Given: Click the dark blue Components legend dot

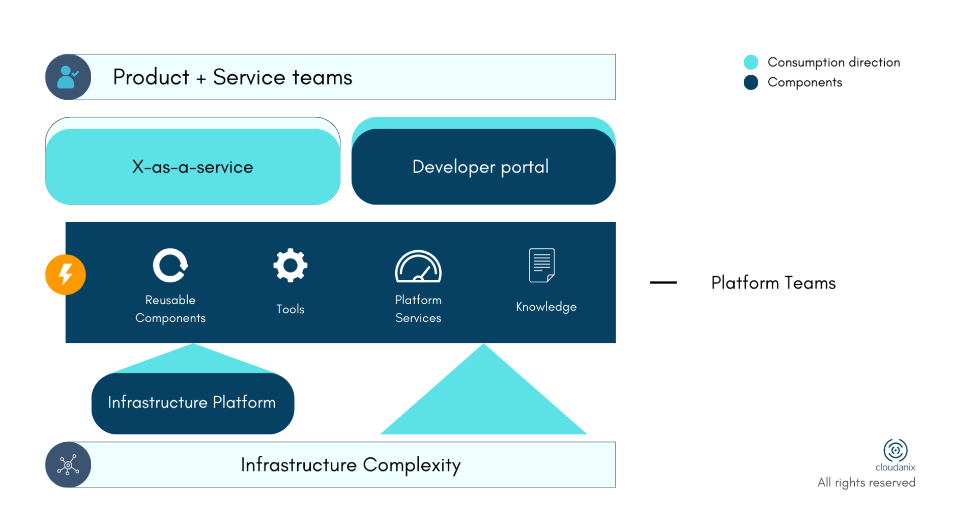Looking at the screenshot, I should click(750, 82).
